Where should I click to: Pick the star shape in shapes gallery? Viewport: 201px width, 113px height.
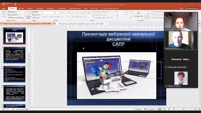(x=130, y=17)
